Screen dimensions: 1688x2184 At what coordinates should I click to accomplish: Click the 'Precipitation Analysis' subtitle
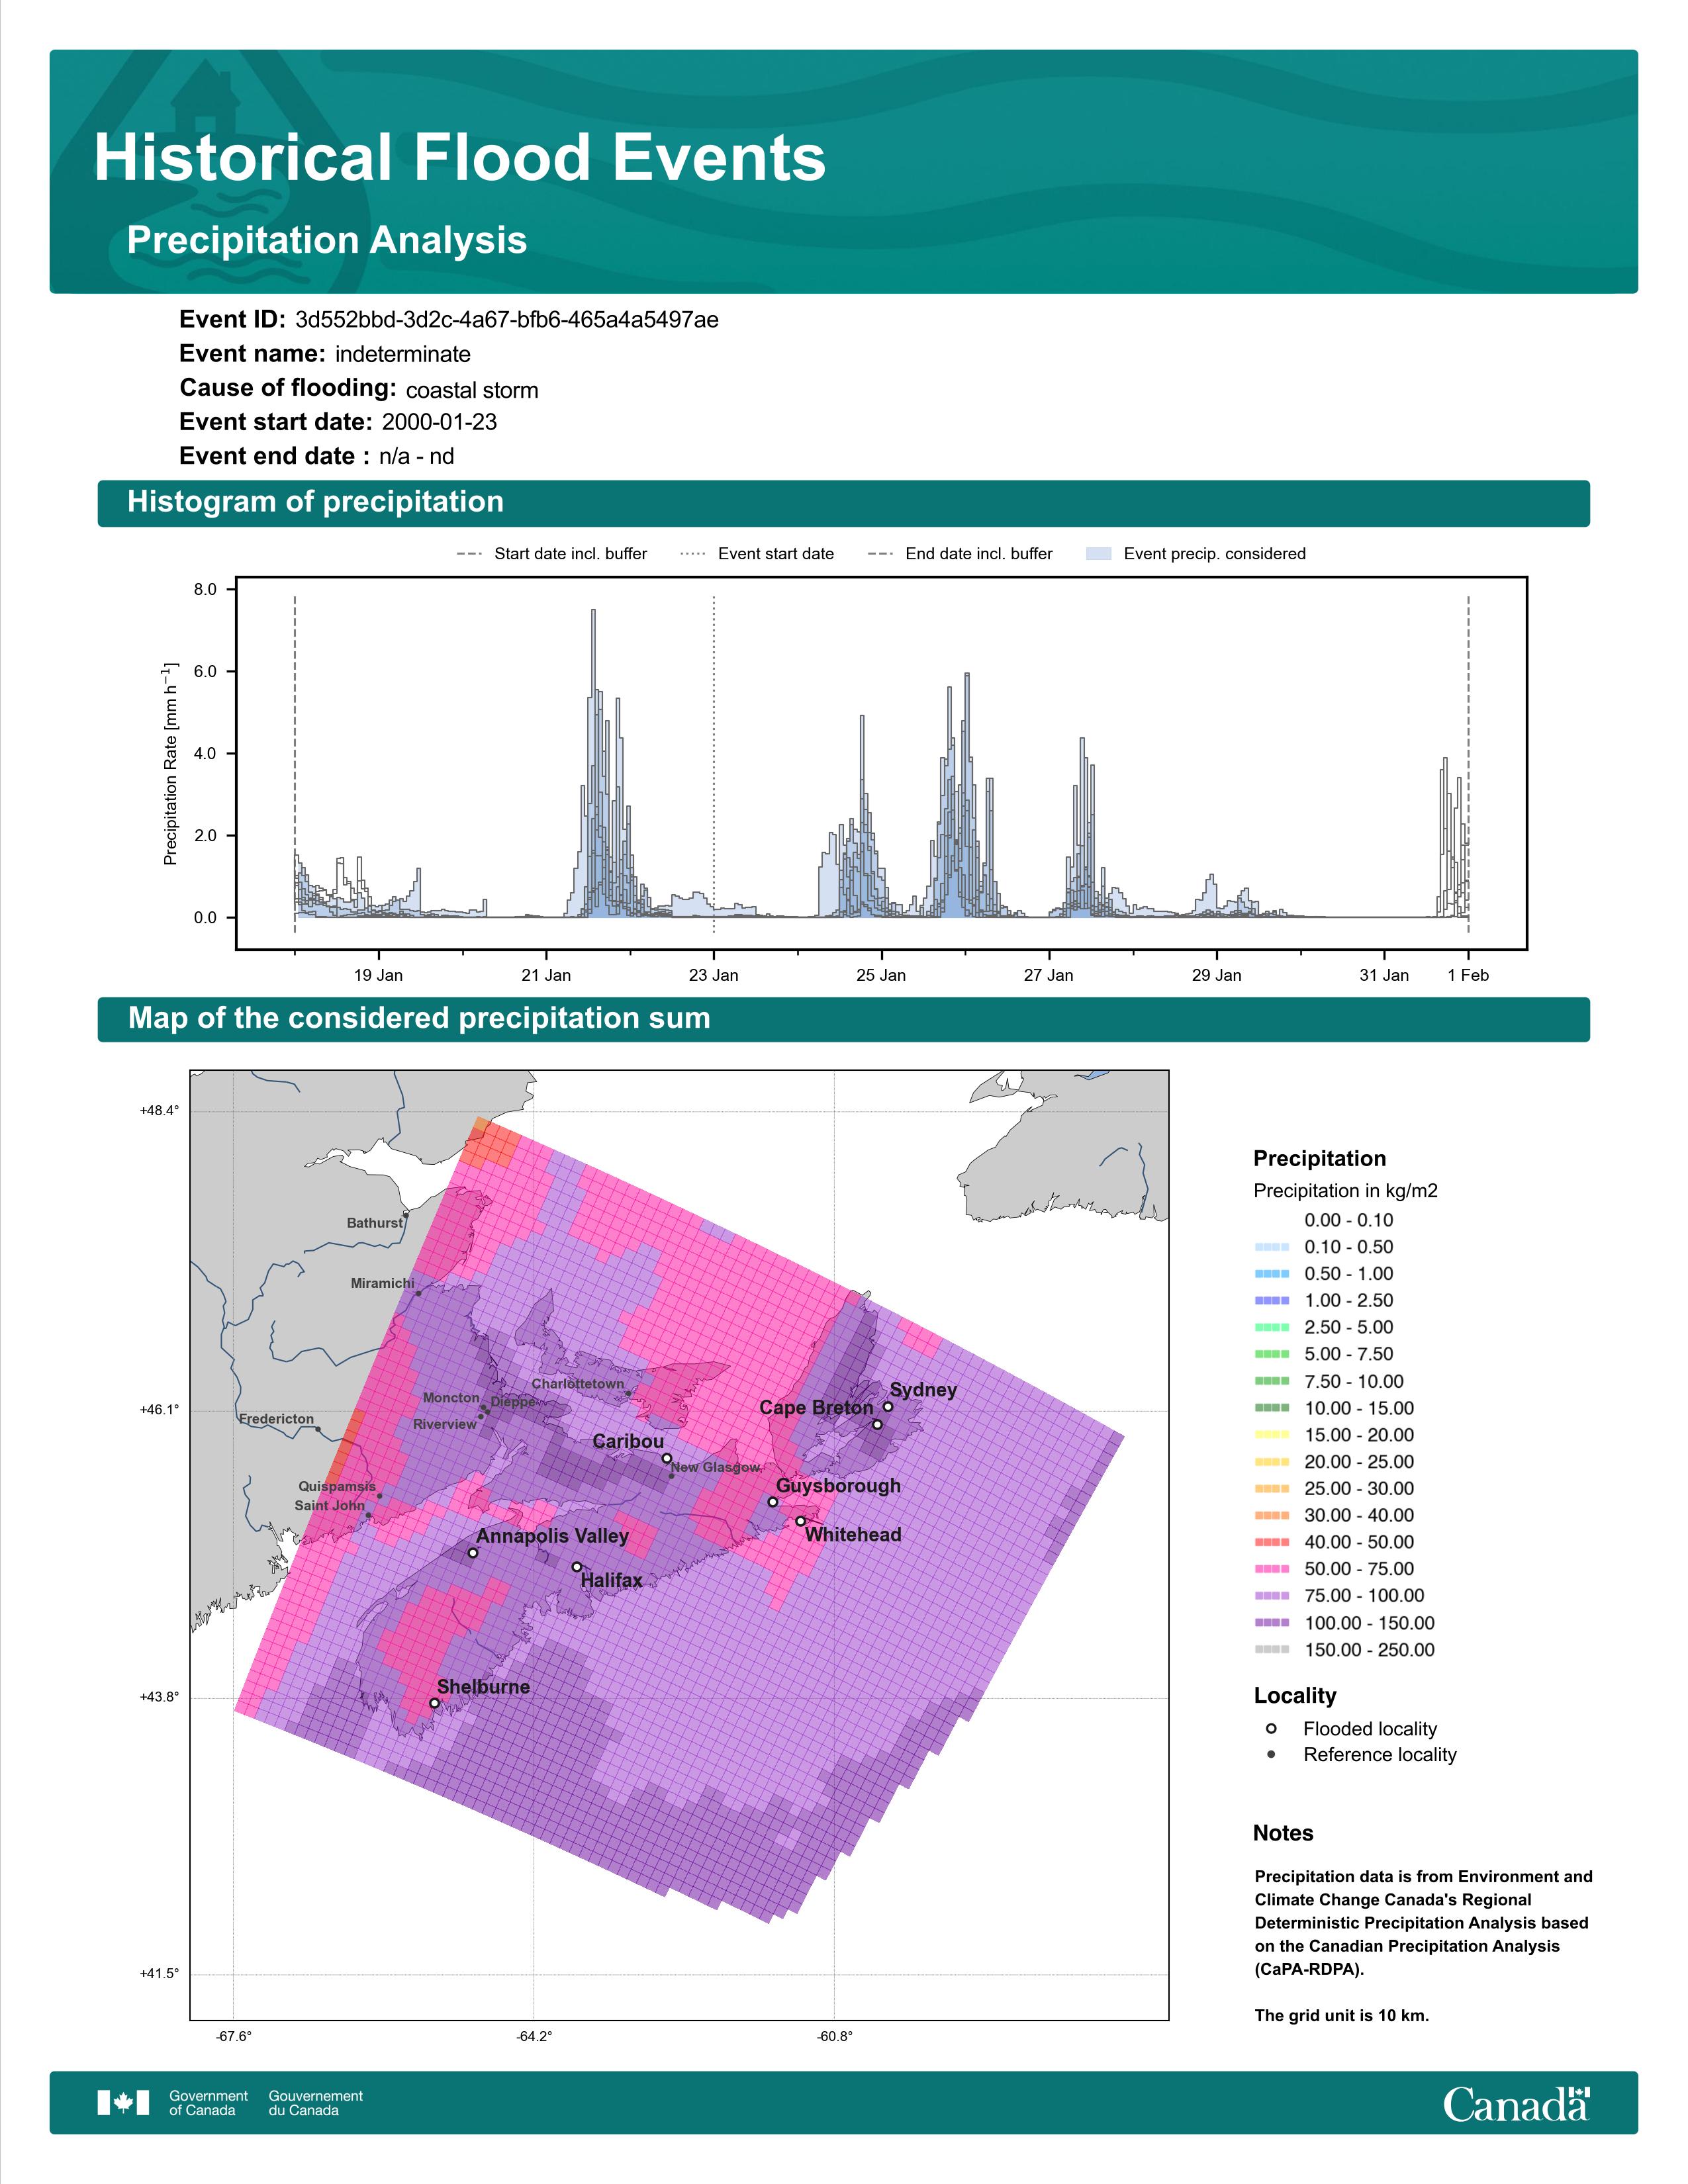327,240
